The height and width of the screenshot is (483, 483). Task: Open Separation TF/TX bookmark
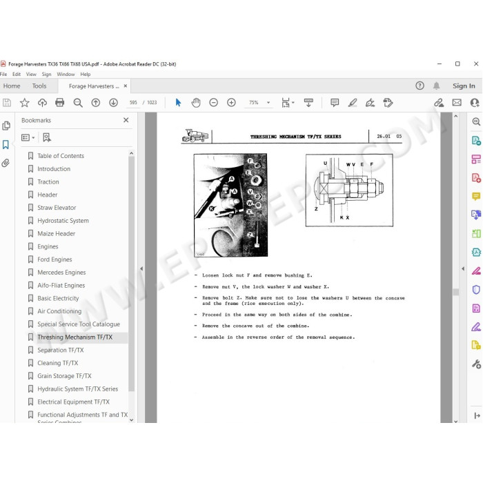coord(61,350)
